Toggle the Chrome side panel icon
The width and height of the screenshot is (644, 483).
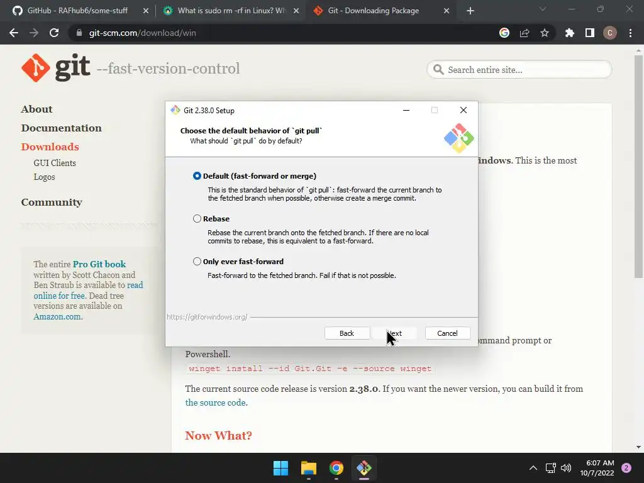click(590, 33)
